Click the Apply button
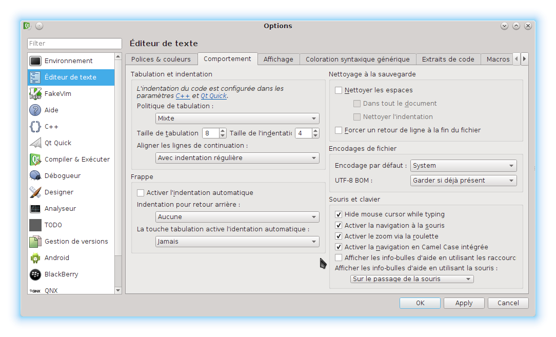Screen dimensions: 556x337 point(464,303)
